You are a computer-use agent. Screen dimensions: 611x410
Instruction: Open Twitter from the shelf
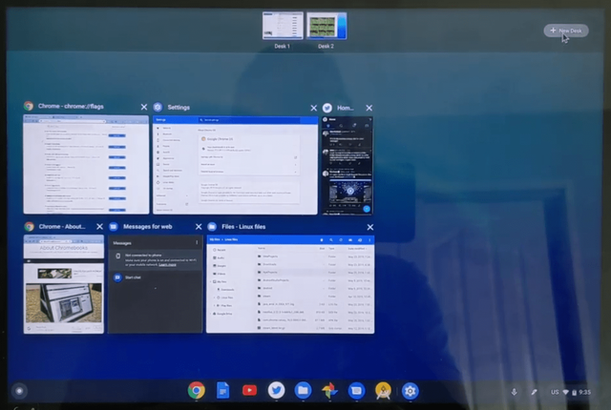click(x=276, y=390)
